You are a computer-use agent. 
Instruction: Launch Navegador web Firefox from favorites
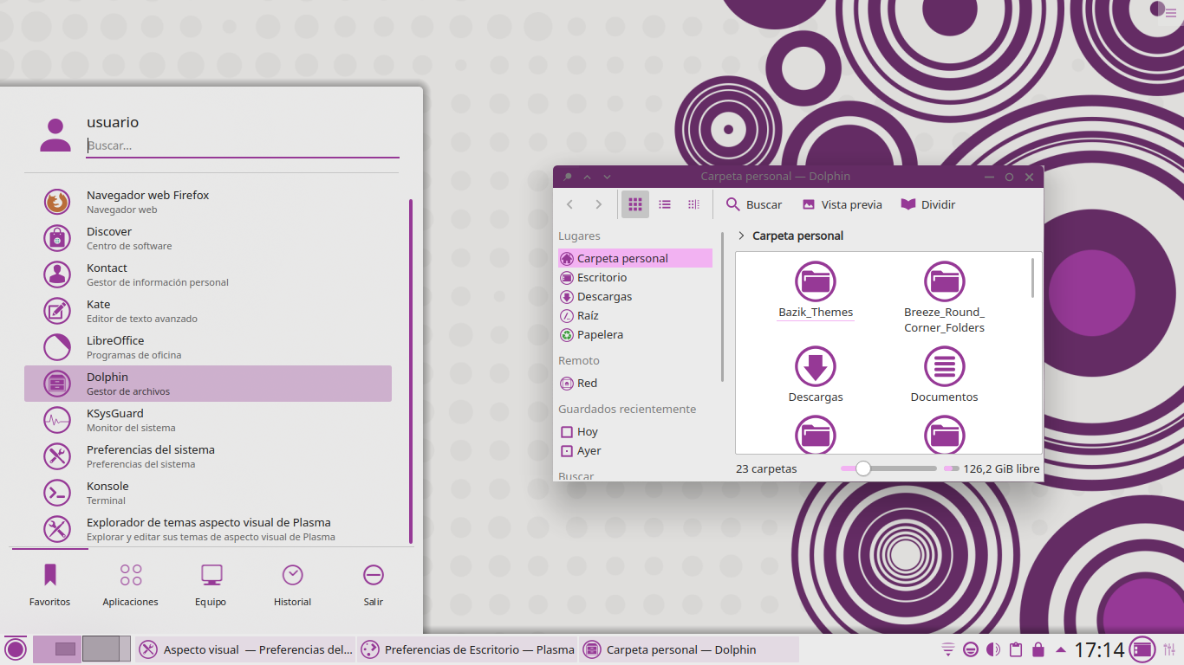pyautogui.click(x=208, y=202)
